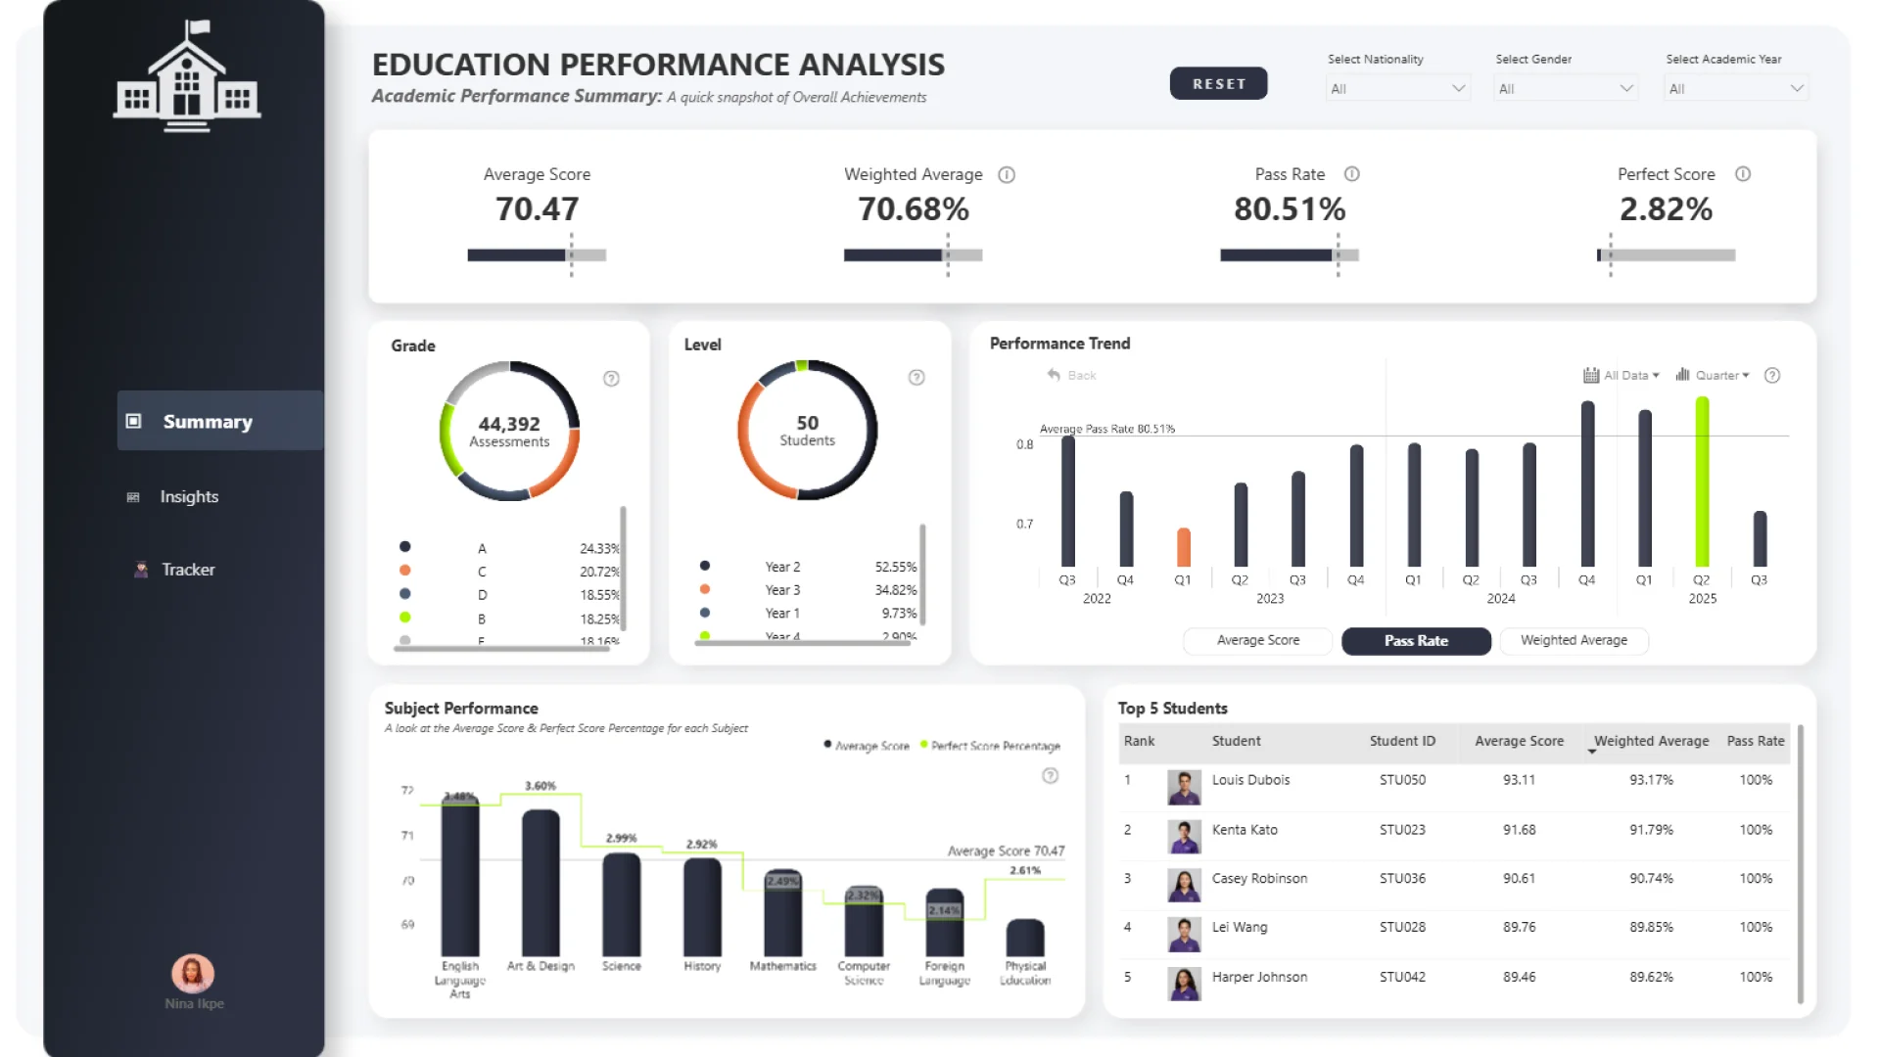Open help tooltip on Level chart
This screenshot has width=1880, height=1057.
click(x=916, y=378)
